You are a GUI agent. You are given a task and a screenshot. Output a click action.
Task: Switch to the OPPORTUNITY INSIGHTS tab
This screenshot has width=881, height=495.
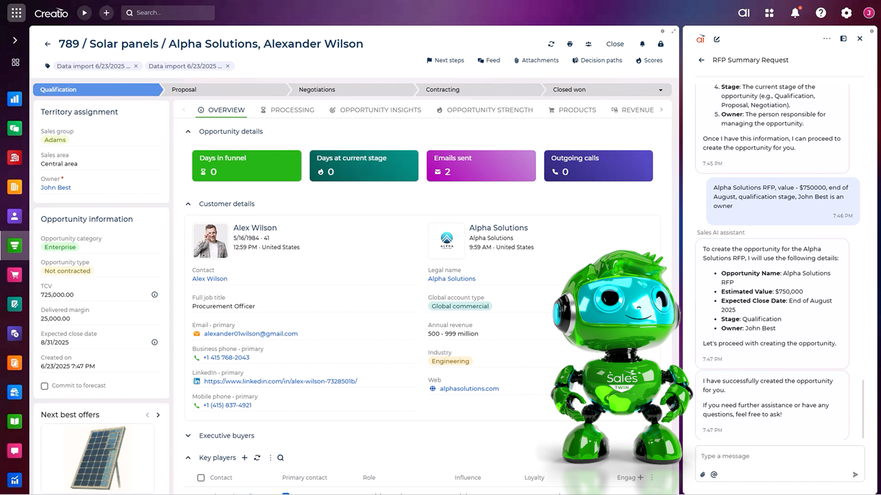[380, 110]
